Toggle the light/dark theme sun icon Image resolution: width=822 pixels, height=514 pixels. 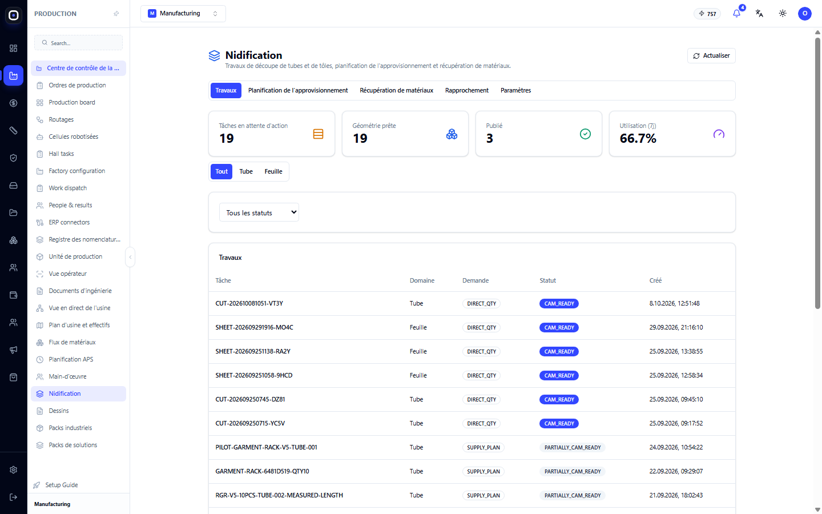tap(783, 13)
